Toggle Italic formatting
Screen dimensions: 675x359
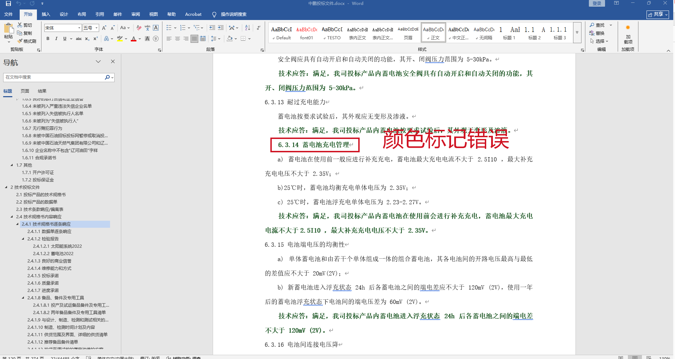pos(56,39)
